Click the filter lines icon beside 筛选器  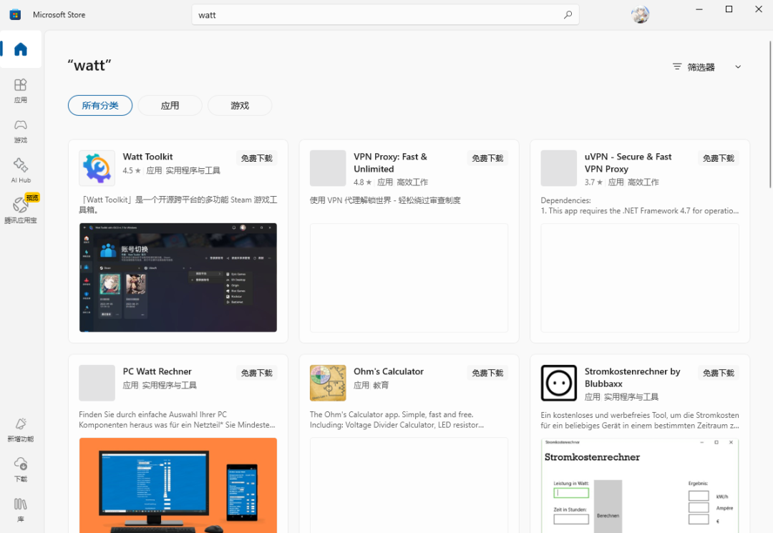pos(677,67)
